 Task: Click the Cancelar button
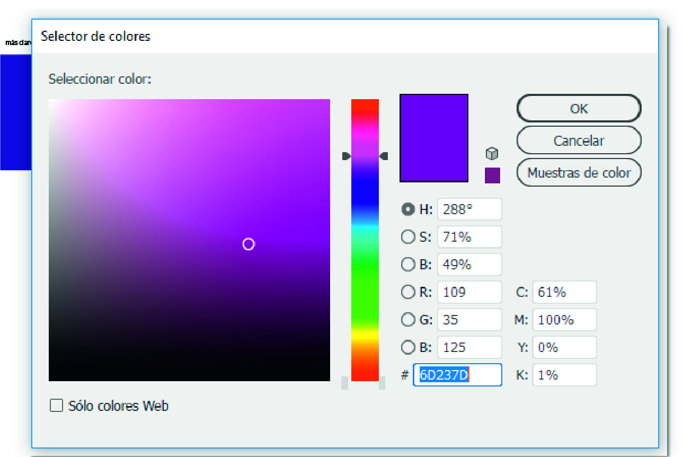coord(579,140)
